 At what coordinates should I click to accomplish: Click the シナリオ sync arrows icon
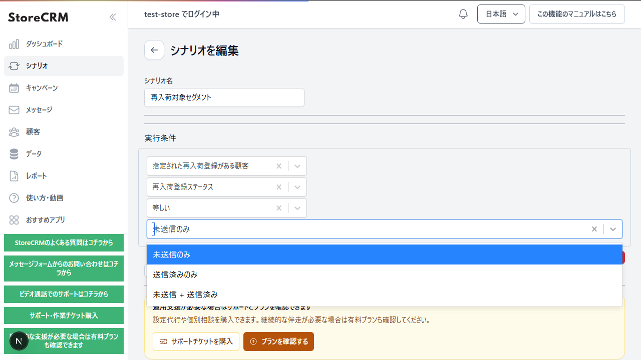click(x=14, y=66)
